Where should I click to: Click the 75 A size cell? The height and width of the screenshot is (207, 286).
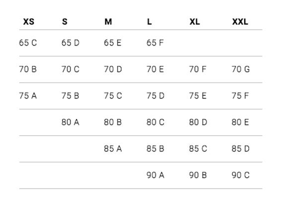tap(28, 96)
